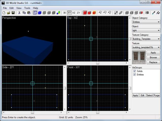
Task: Uncheck the Entities VisGroup checkbox
Action: 135,75
